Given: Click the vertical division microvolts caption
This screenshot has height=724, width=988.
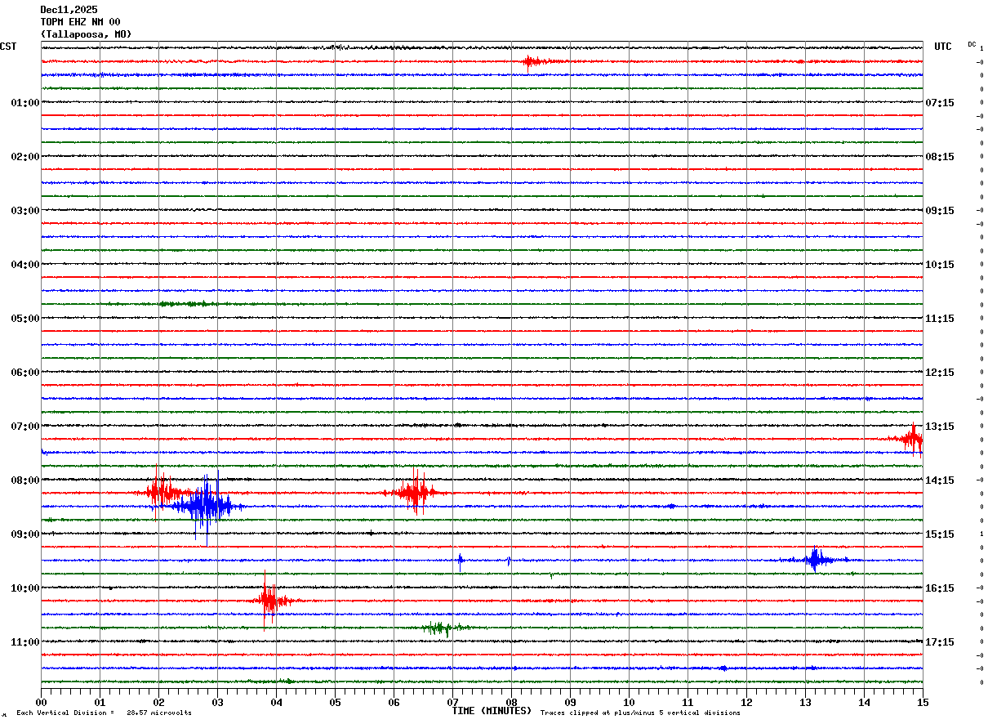Looking at the screenshot, I should (x=104, y=713).
